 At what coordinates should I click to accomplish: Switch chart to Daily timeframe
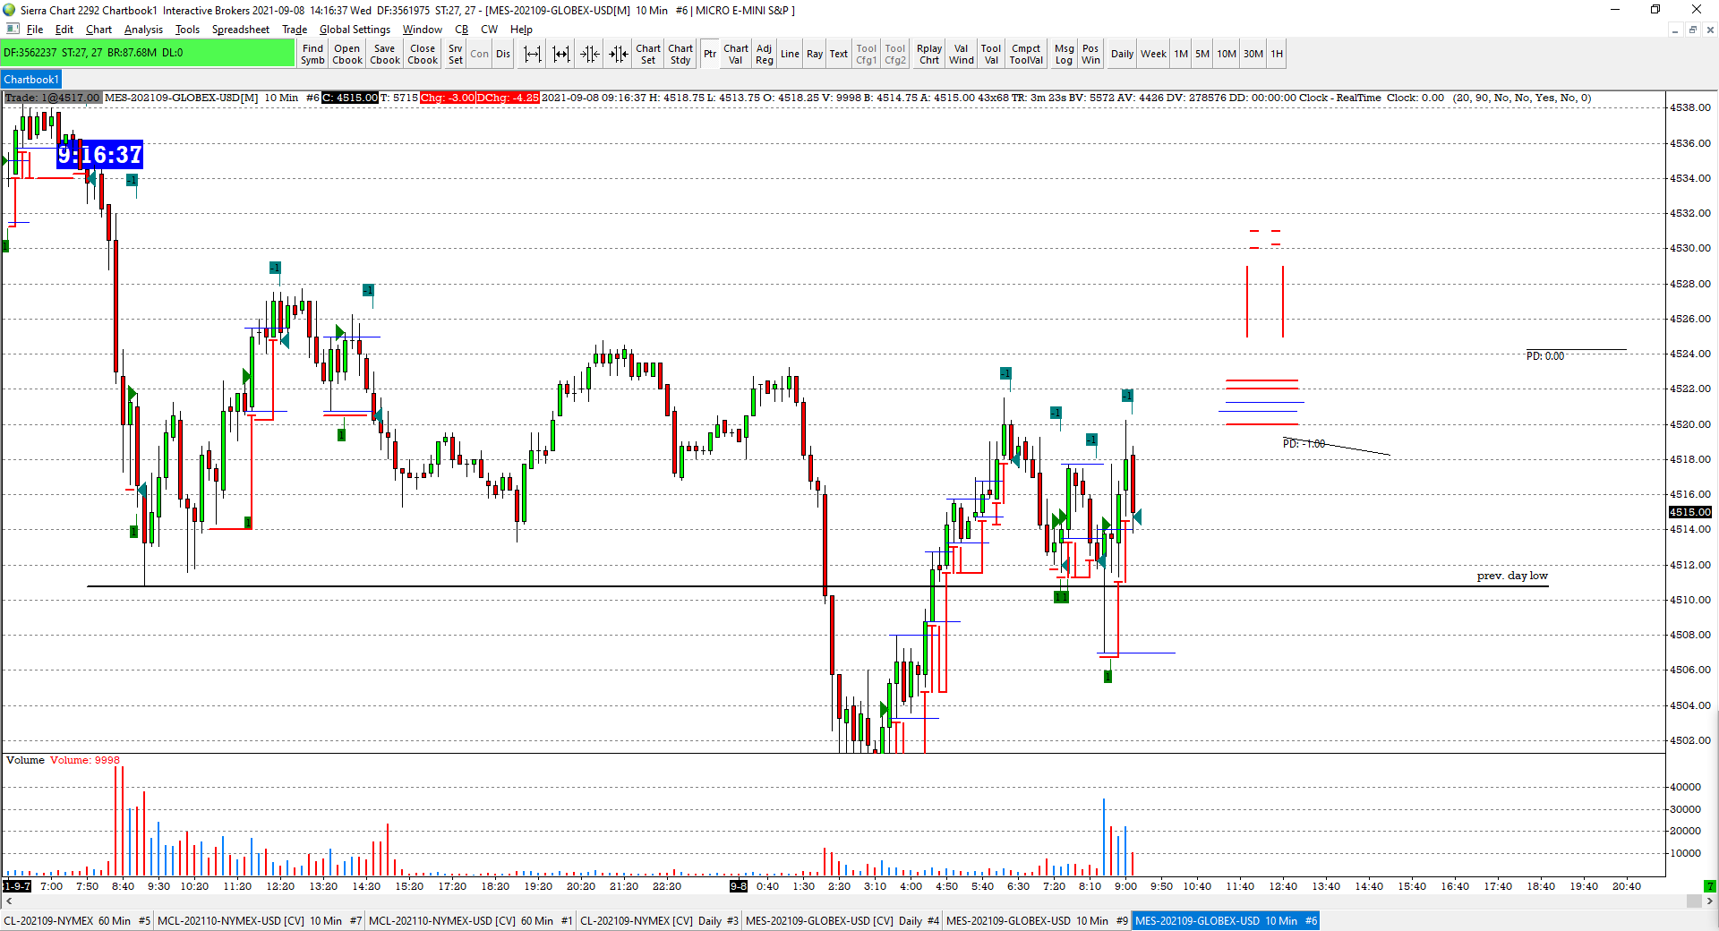point(1122,54)
